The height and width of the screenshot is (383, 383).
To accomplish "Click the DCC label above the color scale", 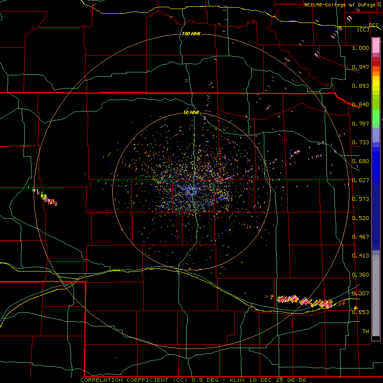I will (x=374, y=25).
